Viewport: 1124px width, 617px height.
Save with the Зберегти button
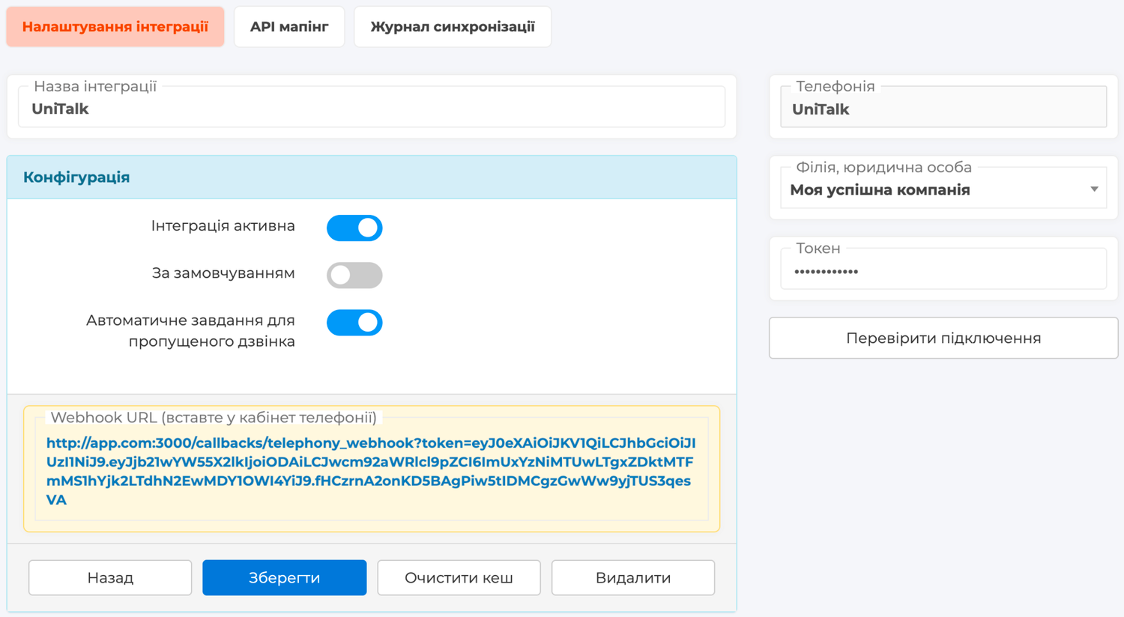[285, 577]
